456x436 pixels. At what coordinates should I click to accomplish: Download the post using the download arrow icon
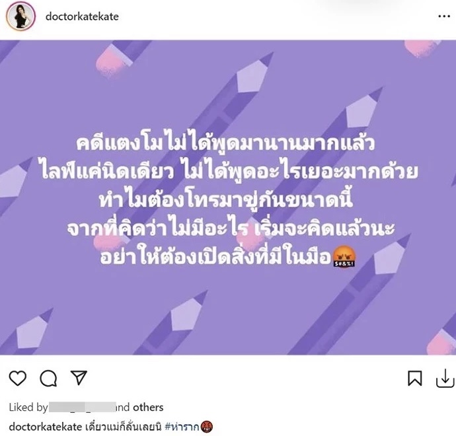(x=445, y=378)
